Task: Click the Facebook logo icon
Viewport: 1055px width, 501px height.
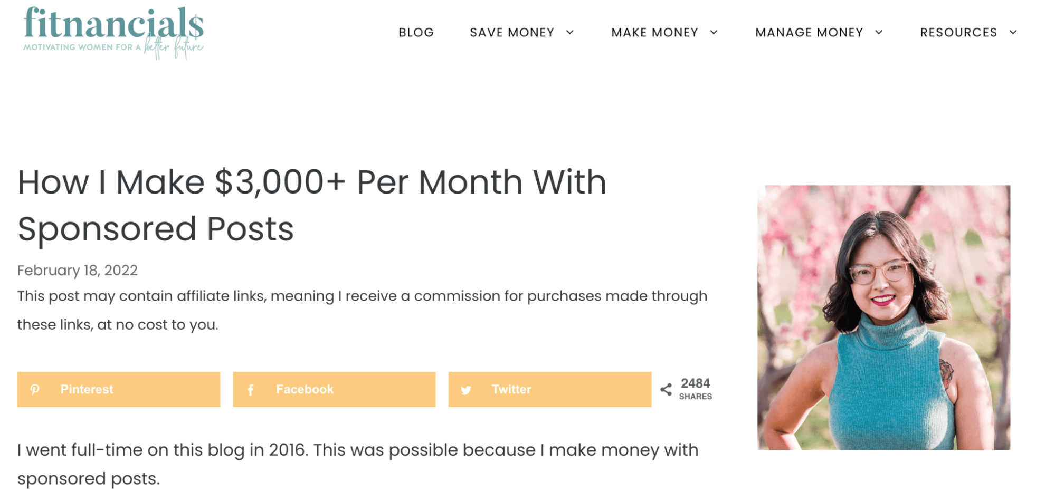Action: (x=251, y=390)
